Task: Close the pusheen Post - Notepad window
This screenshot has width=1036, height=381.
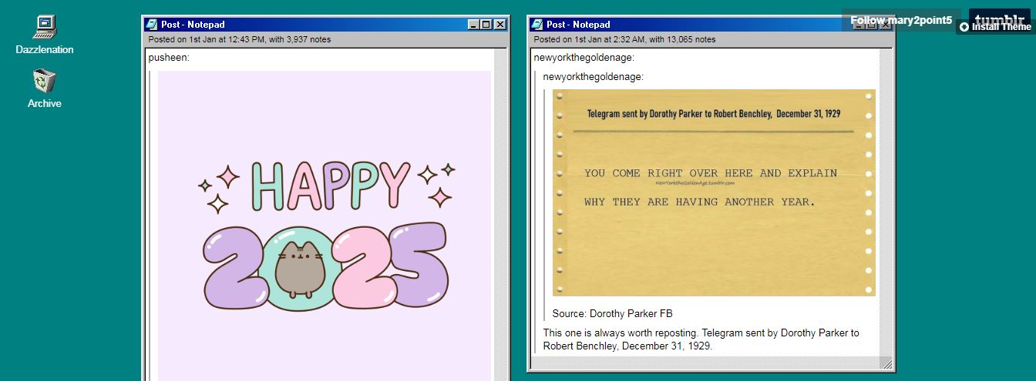Action: tap(500, 25)
